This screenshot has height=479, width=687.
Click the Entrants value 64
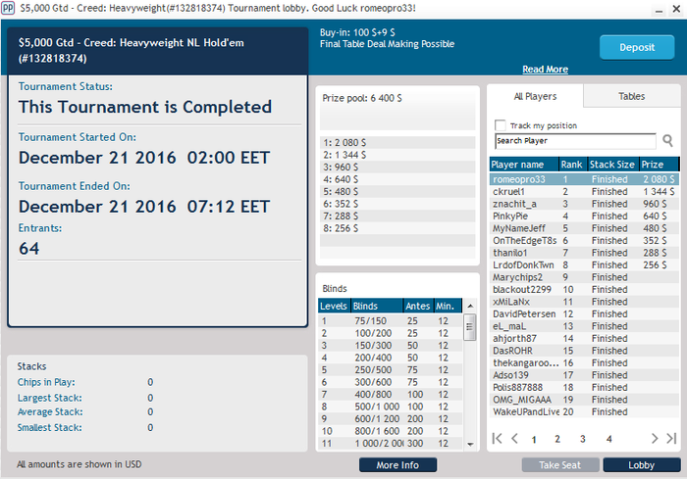(28, 249)
